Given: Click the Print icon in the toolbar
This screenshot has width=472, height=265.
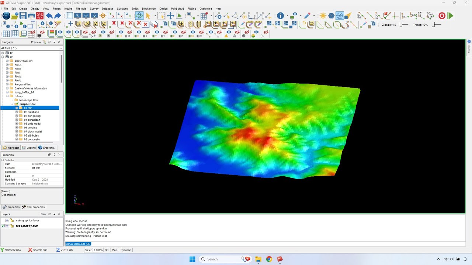Looking at the screenshot, I should (x=31, y=16).
